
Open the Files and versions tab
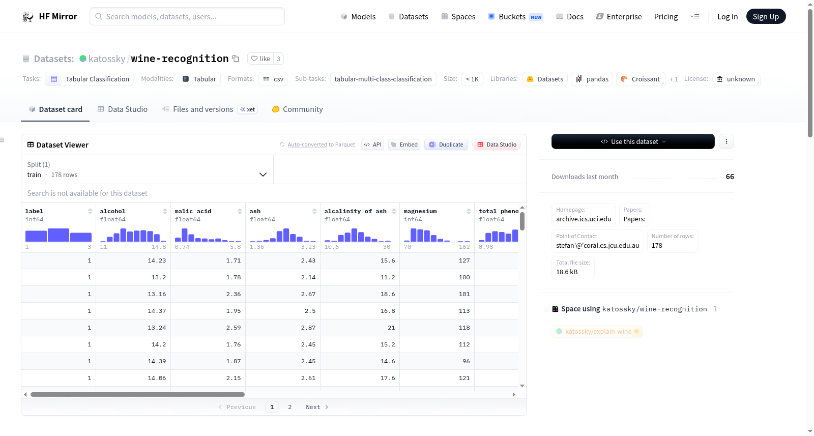[x=210, y=109]
